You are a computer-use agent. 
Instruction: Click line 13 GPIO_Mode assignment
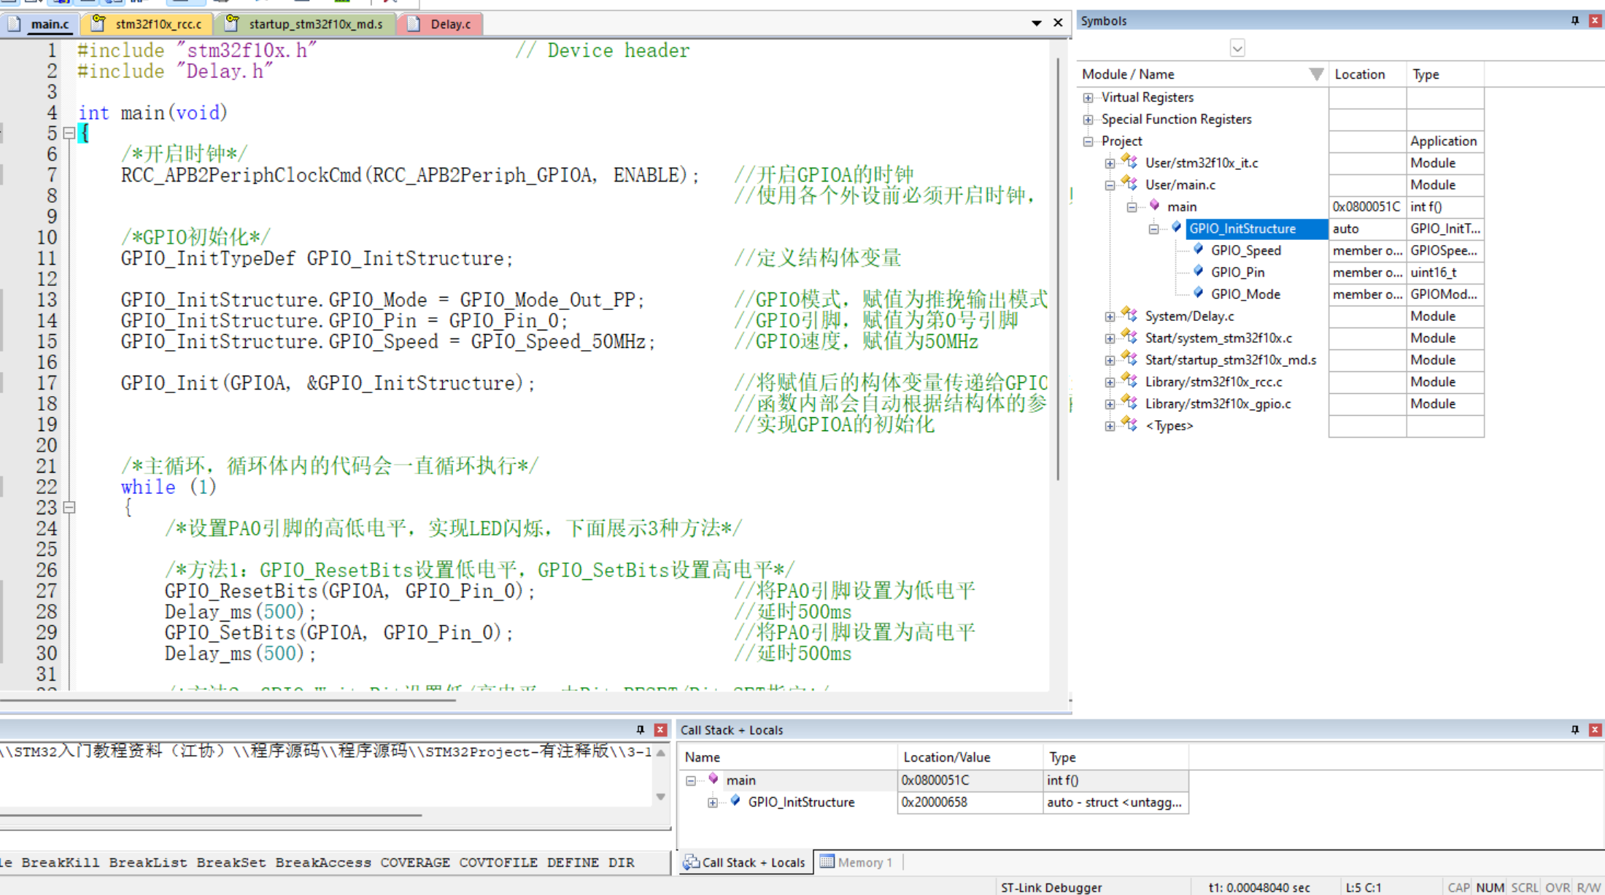point(383,300)
